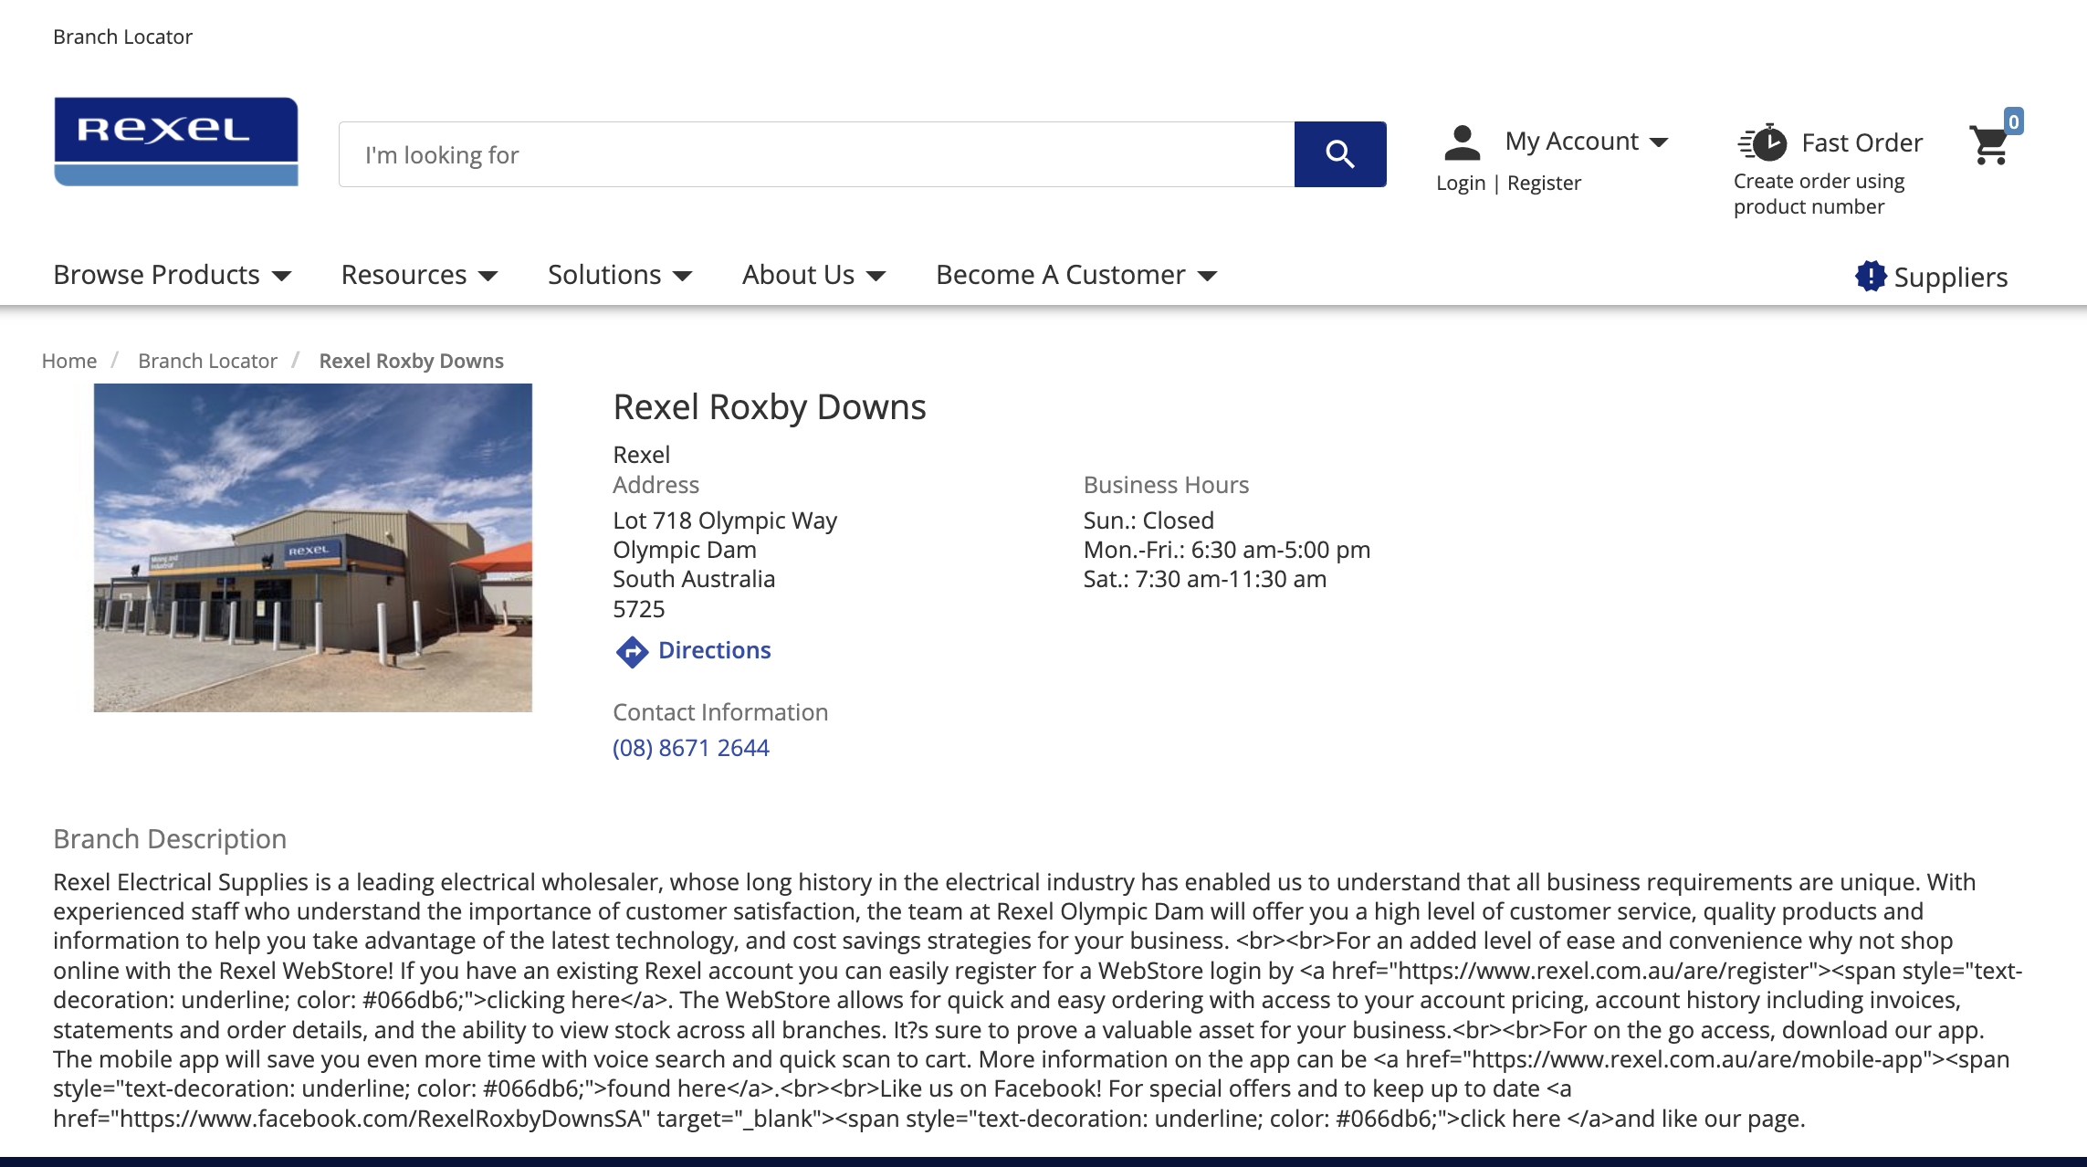
Task: Click the Branch Description heading
Action: pyautogui.click(x=170, y=839)
